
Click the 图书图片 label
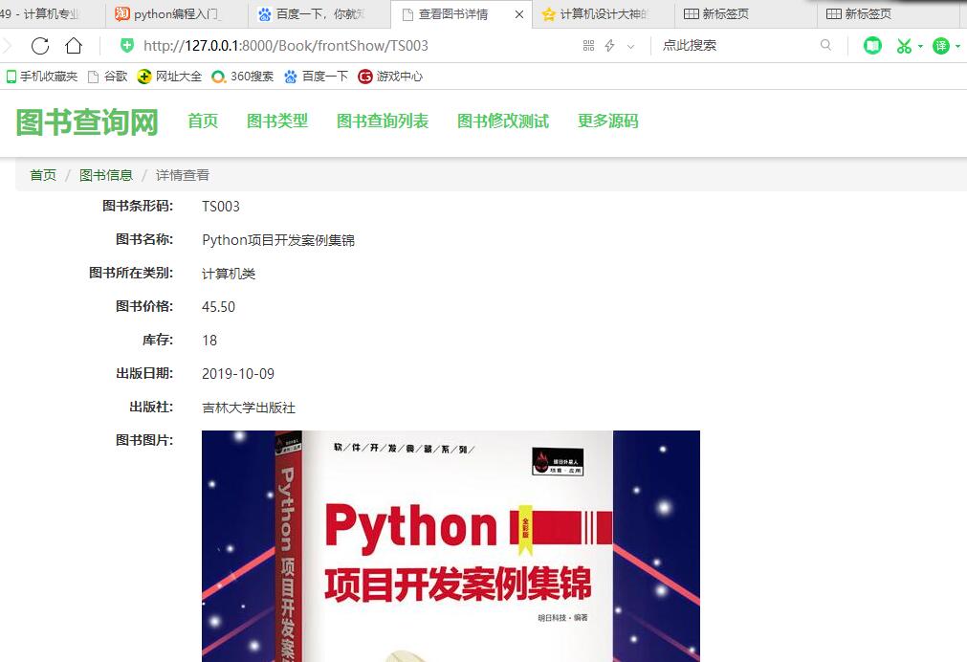[144, 440]
